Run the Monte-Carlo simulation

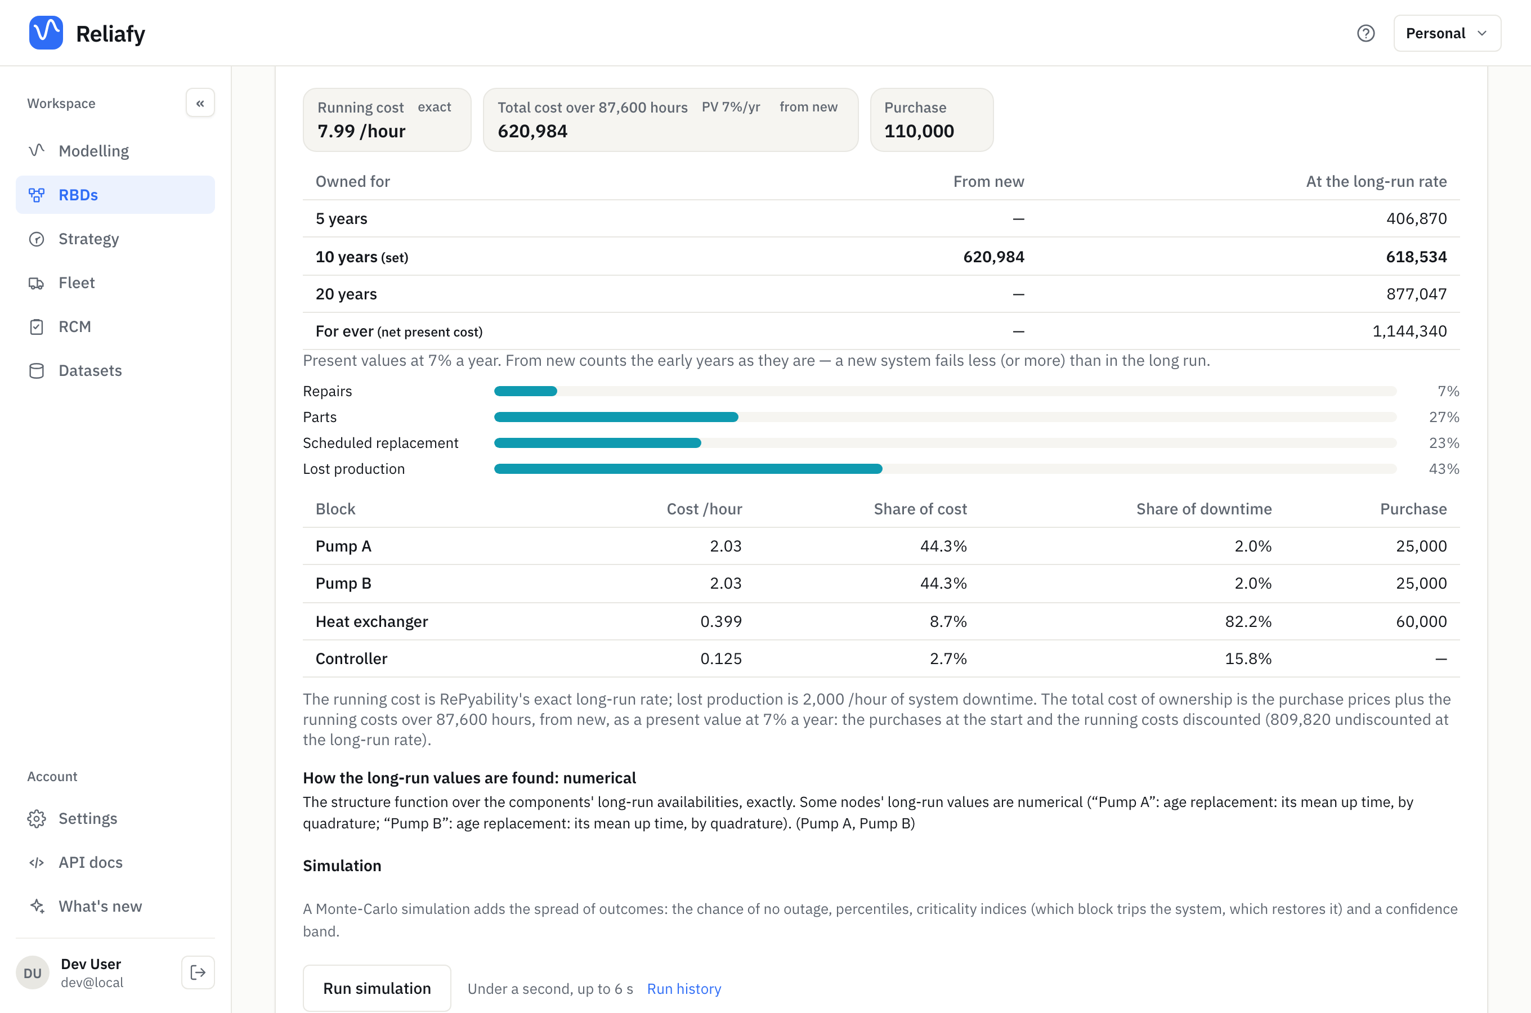click(377, 988)
